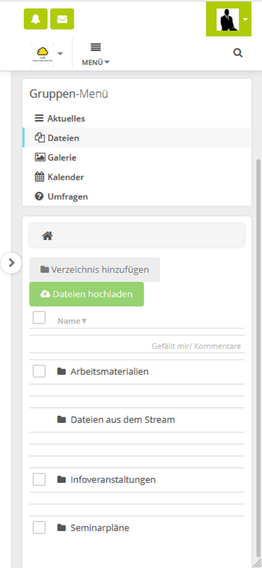262x568 pixels.
Task: Check the Arbeitsmaterialien checkbox
Action: coord(39,371)
